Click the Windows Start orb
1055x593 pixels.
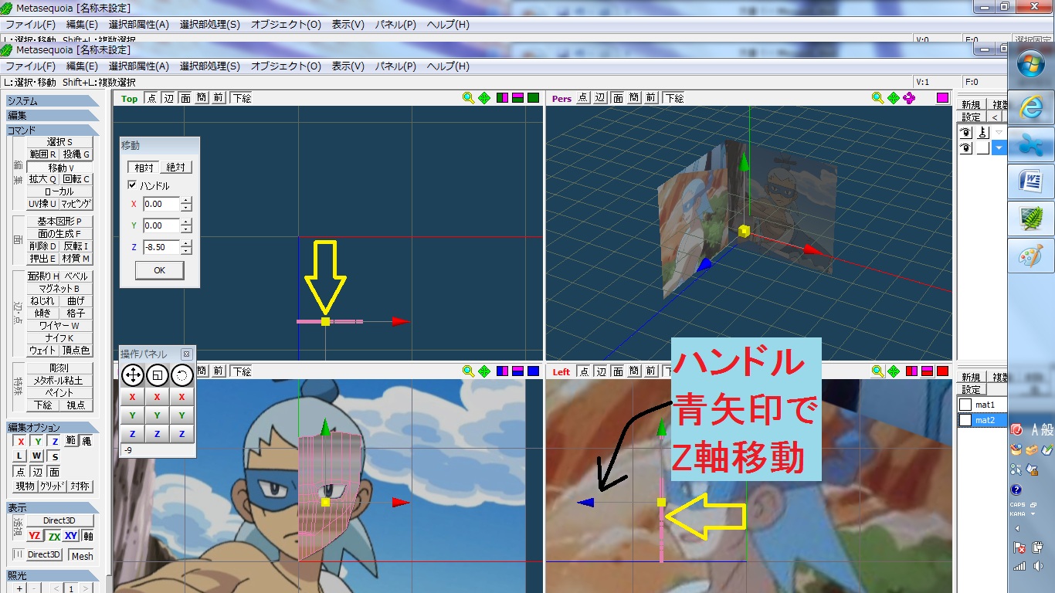(x=1031, y=63)
